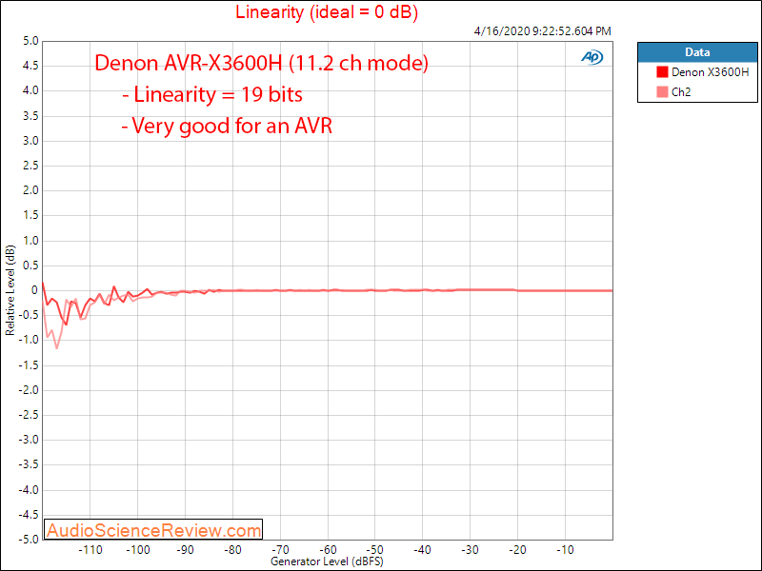Click the 2.5 y-axis tick label
The width and height of the screenshot is (762, 571).
coord(30,166)
